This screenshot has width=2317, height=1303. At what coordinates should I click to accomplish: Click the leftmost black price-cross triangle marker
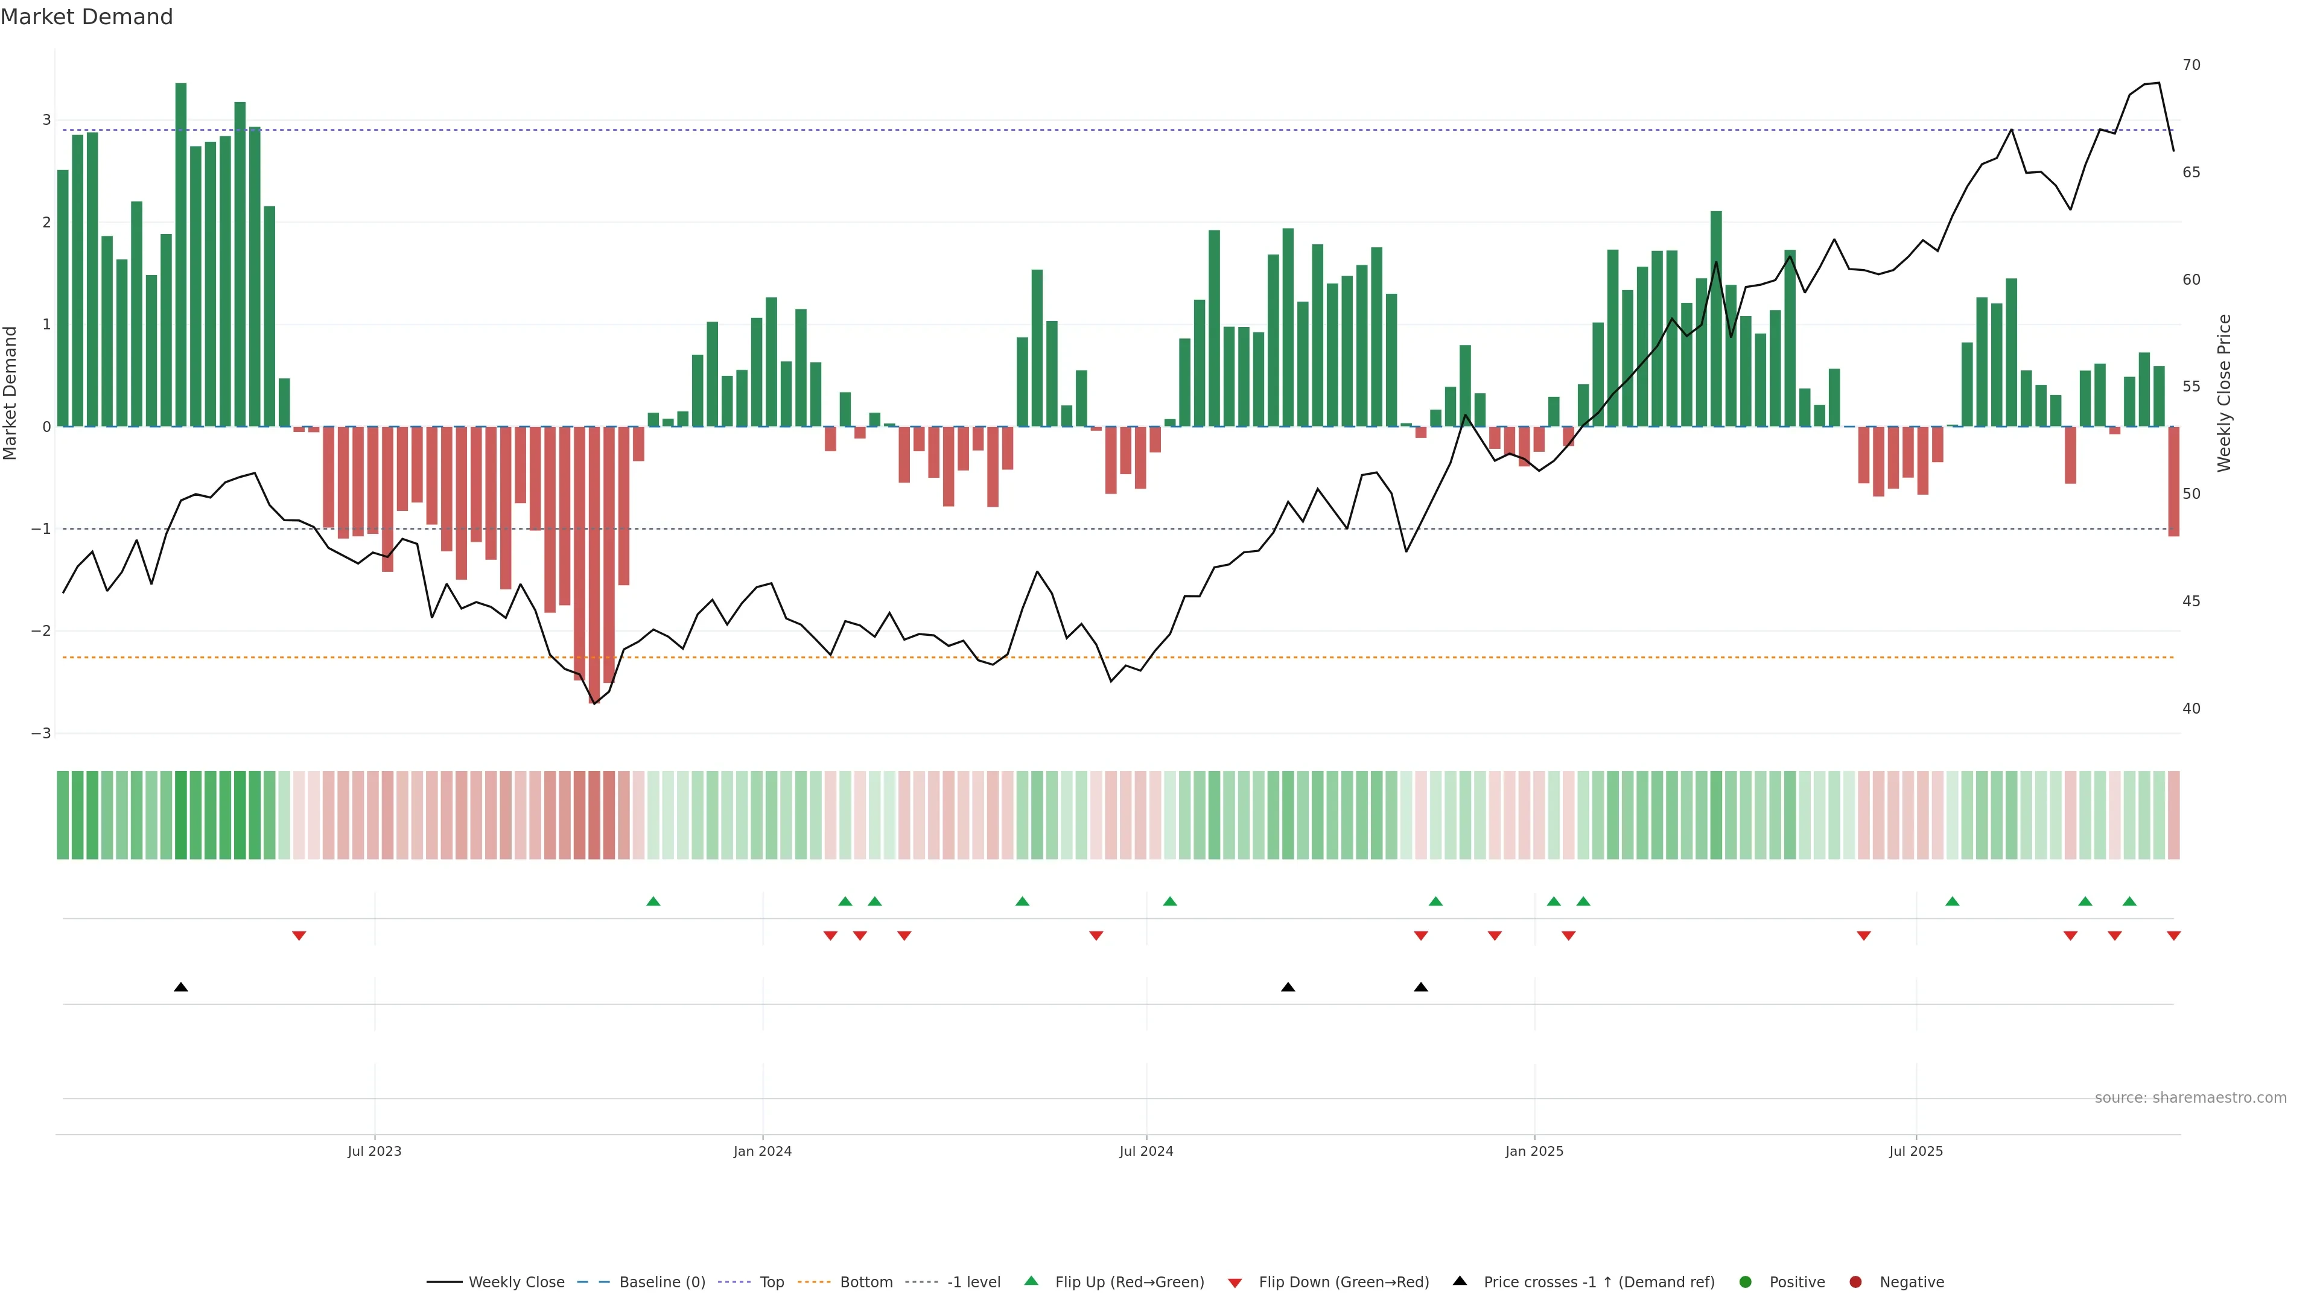click(x=181, y=988)
